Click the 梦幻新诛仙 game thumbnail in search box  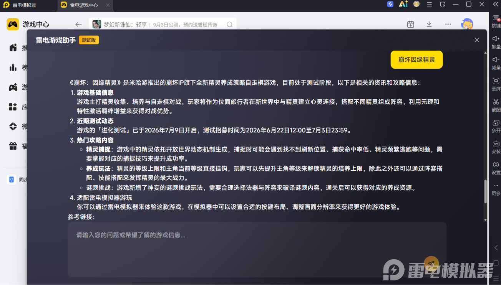(97, 25)
